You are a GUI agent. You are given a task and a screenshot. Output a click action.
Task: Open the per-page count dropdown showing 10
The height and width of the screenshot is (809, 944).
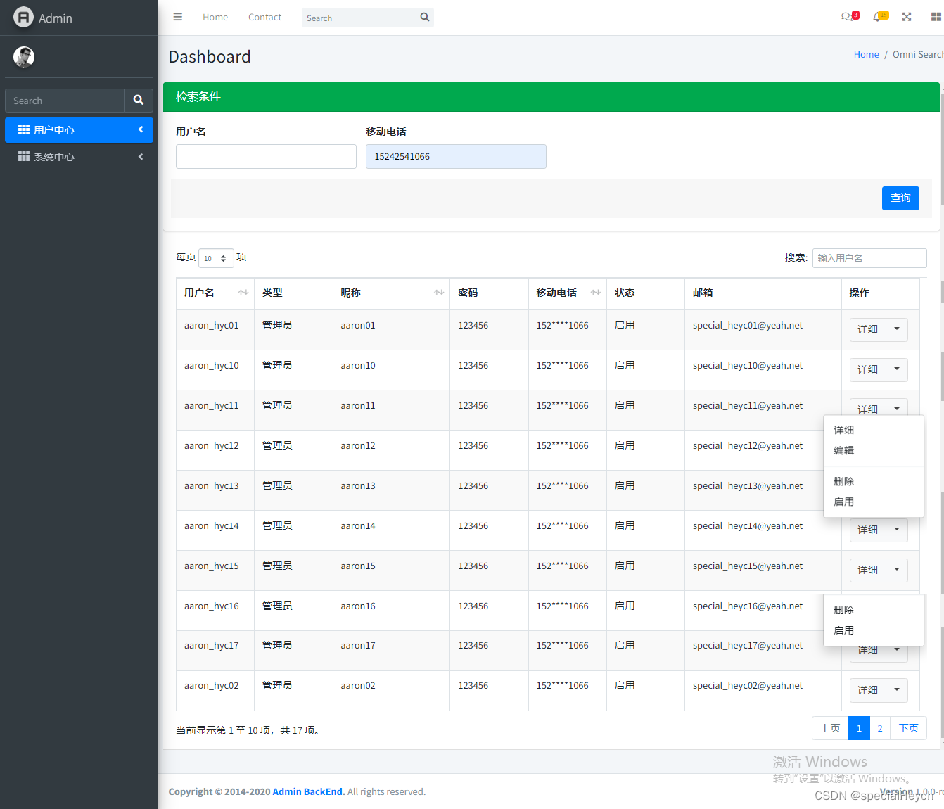point(216,258)
